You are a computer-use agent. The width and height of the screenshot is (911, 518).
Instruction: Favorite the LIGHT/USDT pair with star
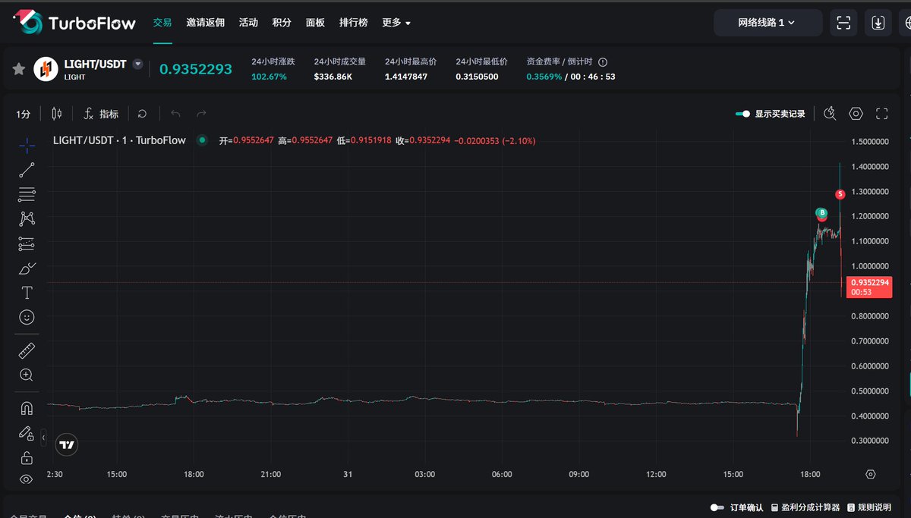[19, 69]
